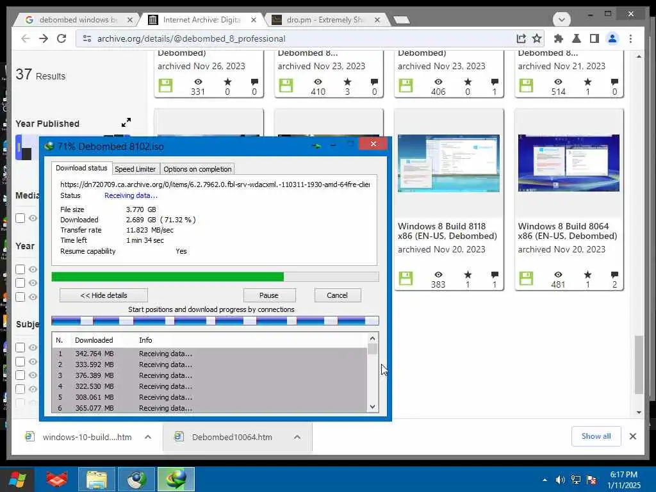The height and width of the screenshot is (492, 656).
Task: Open tab search dropdown chevron
Action: tap(561, 20)
